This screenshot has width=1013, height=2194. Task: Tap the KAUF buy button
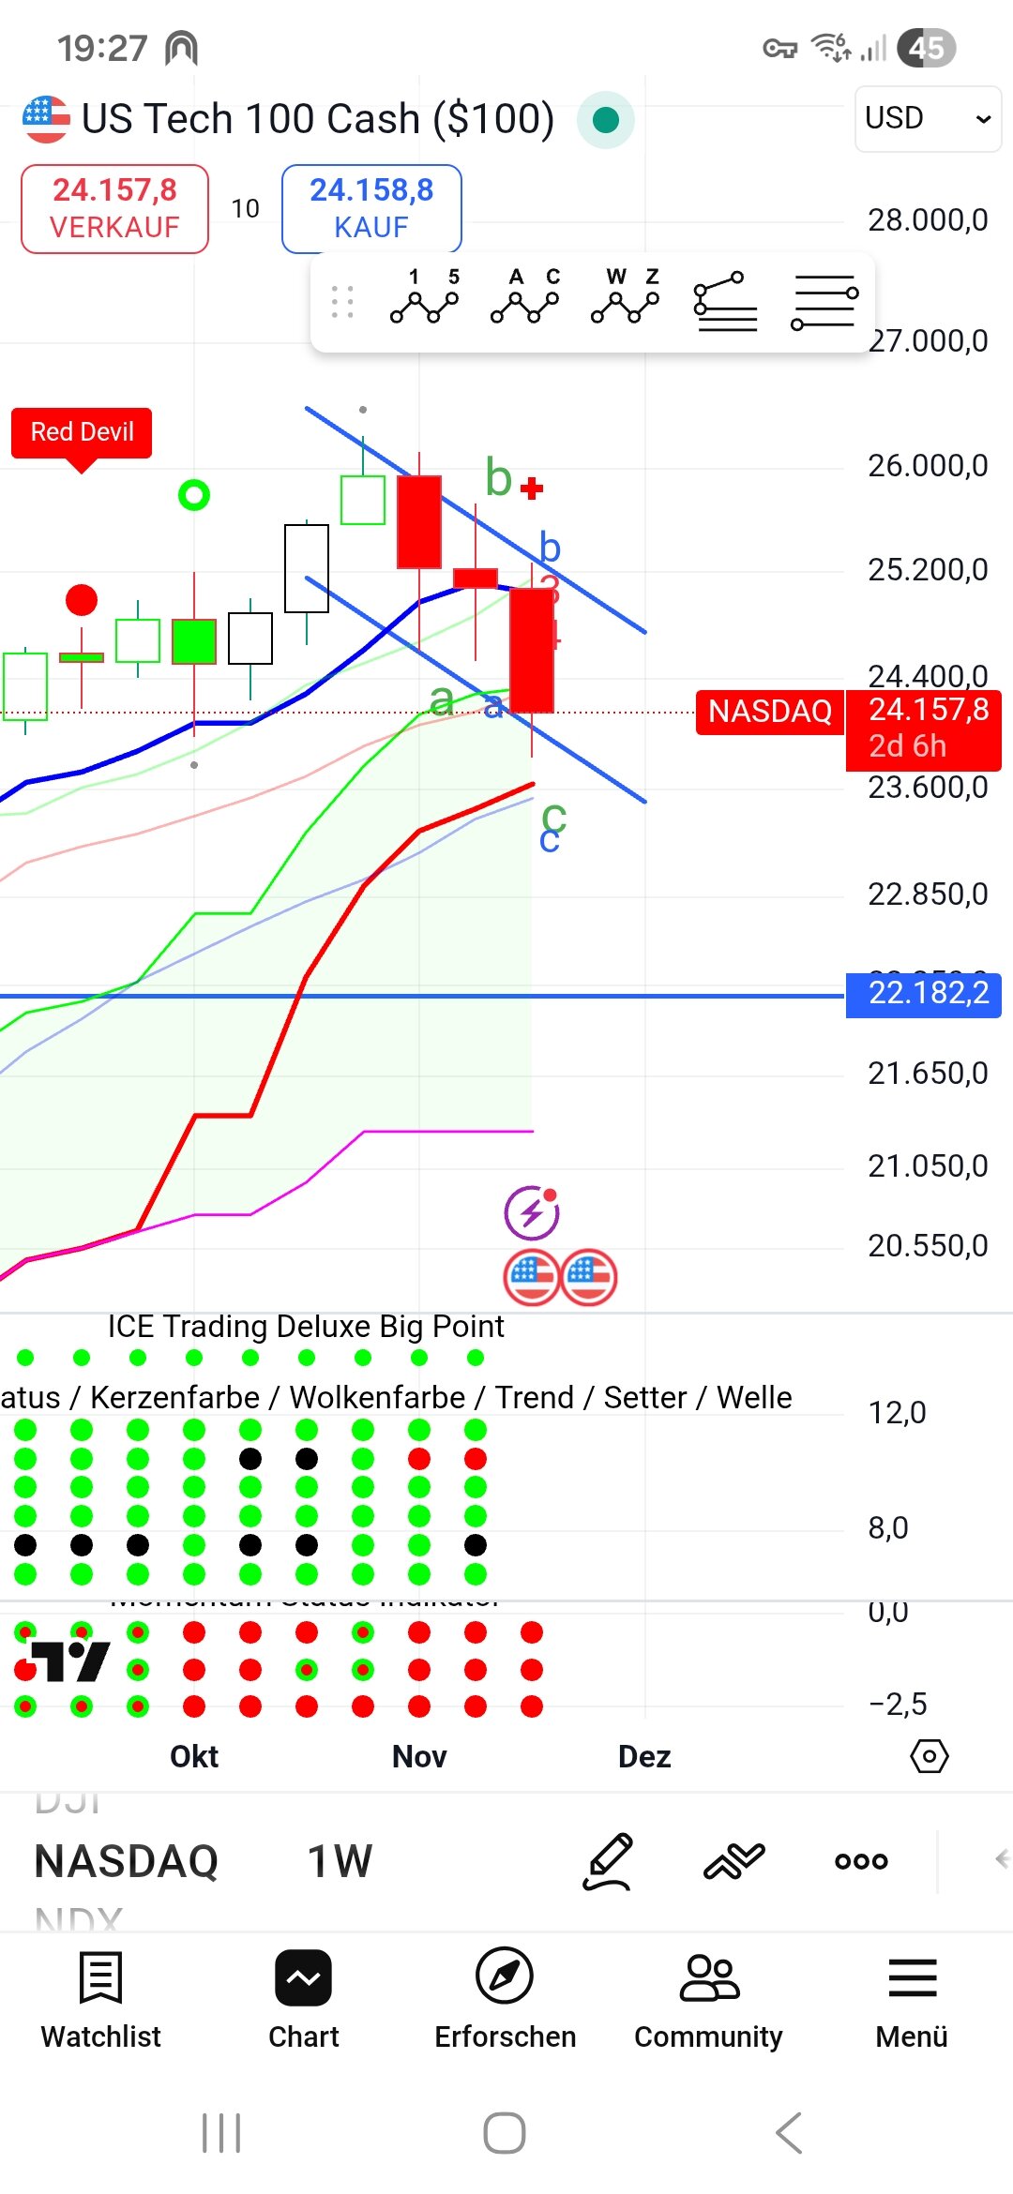tap(371, 208)
